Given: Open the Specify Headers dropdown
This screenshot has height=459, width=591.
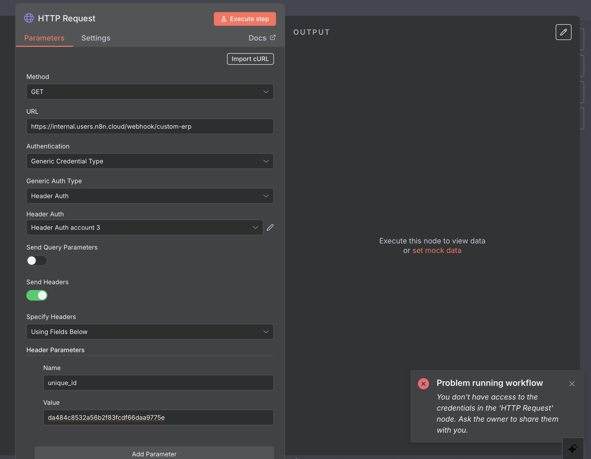Looking at the screenshot, I should (150, 332).
